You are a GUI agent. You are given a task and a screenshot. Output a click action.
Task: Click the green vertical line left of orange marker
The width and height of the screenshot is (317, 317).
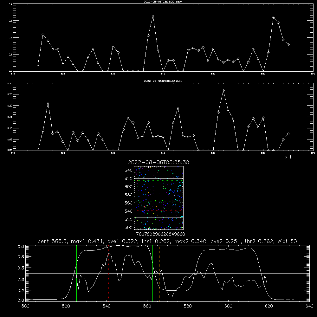[x=153, y=273]
